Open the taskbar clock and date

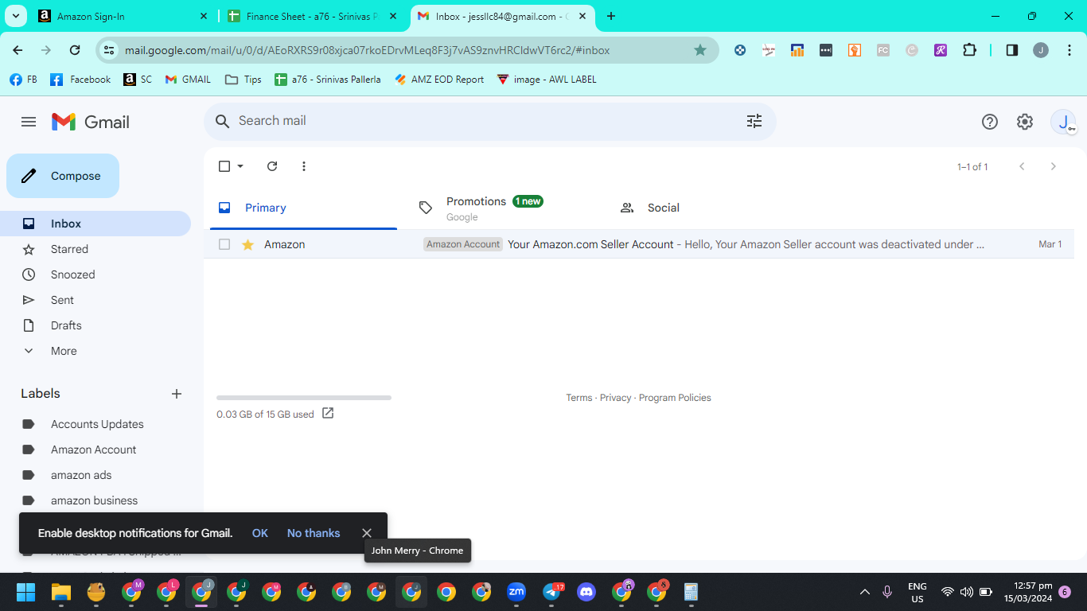1028,592
